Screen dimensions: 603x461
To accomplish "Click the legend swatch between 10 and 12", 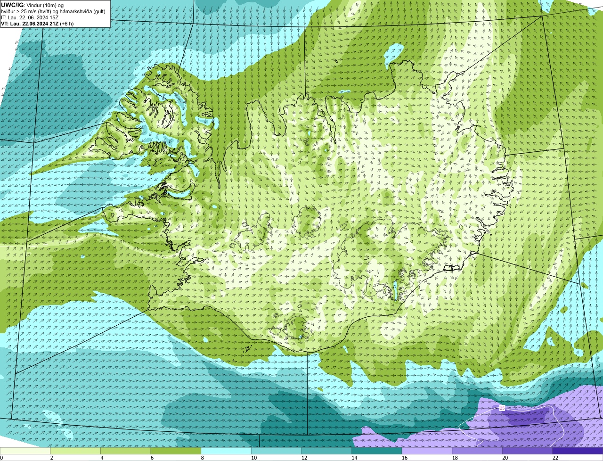I will coord(276,451).
